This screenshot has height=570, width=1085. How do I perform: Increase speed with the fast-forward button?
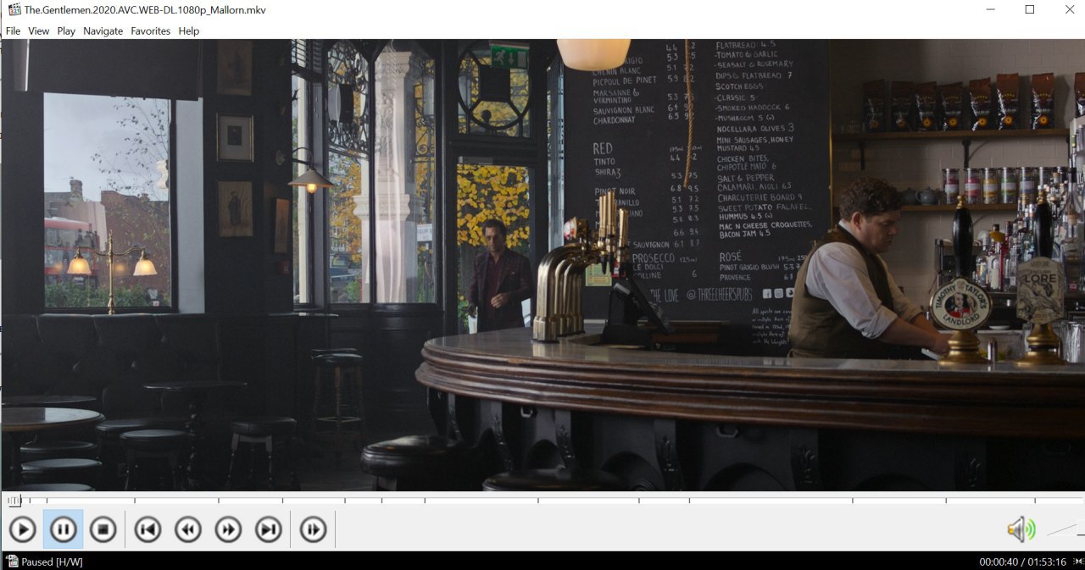(x=228, y=530)
